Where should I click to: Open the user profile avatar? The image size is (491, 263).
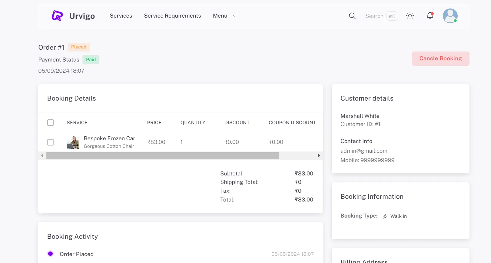450,16
